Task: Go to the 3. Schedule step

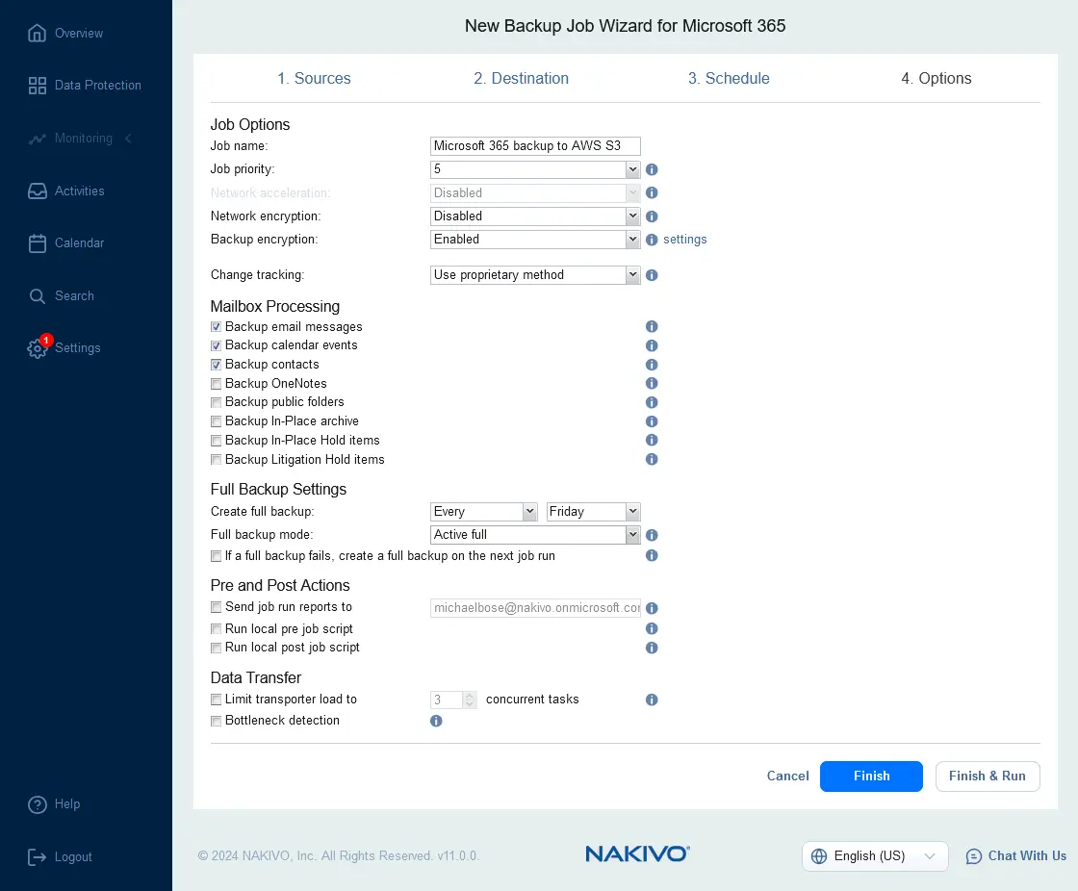Action: pyautogui.click(x=729, y=78)
